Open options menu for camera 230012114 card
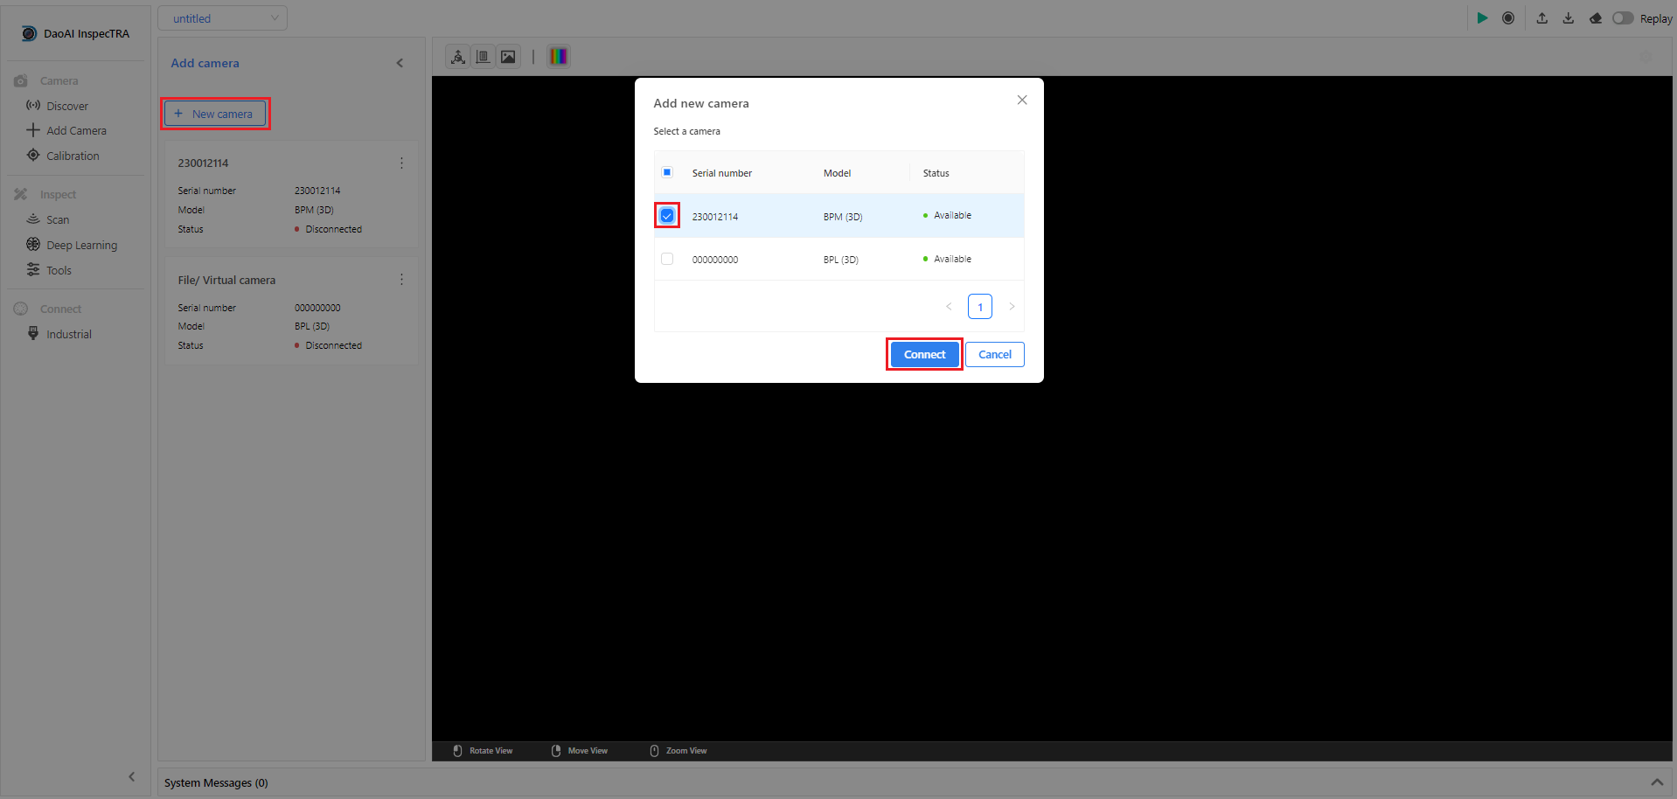1677x799 pixels. click(401, 163)
